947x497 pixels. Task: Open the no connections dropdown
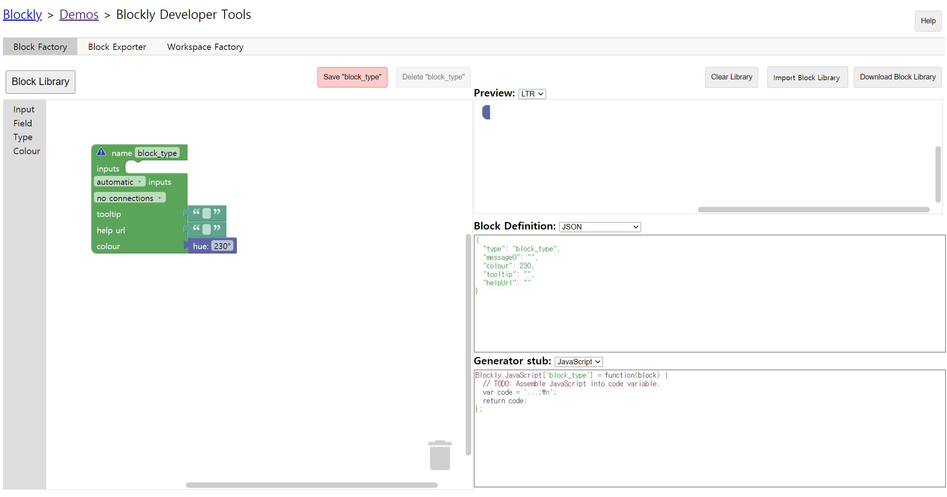point(129,198)
